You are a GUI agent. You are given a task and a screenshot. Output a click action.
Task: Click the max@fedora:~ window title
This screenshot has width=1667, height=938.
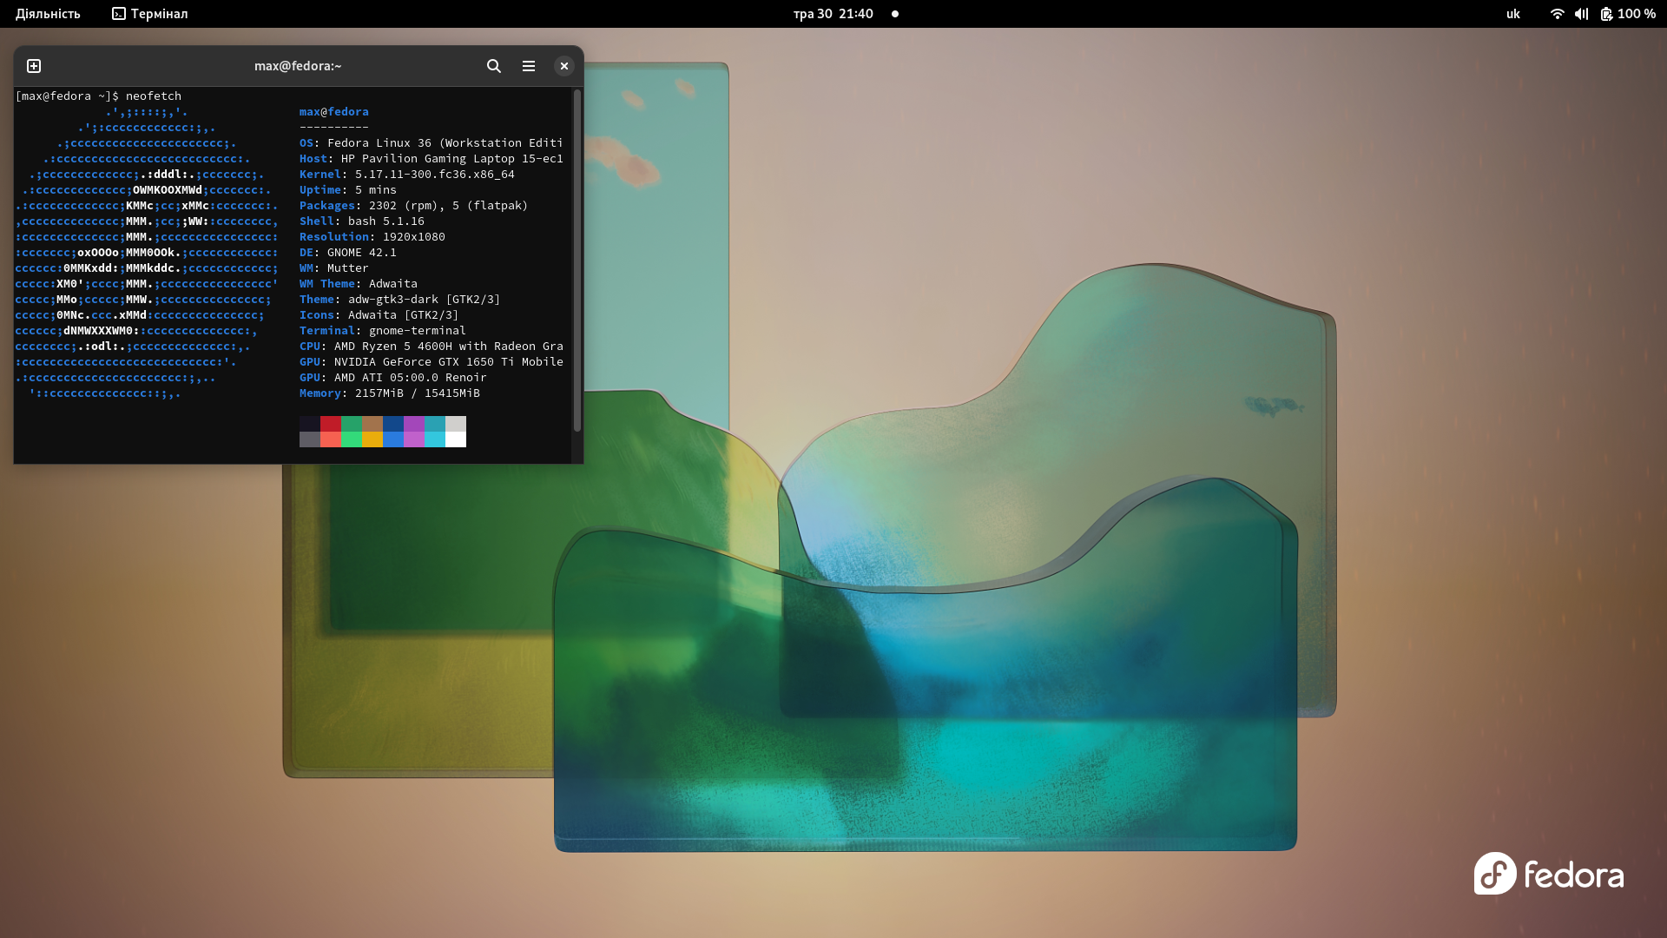298,66
